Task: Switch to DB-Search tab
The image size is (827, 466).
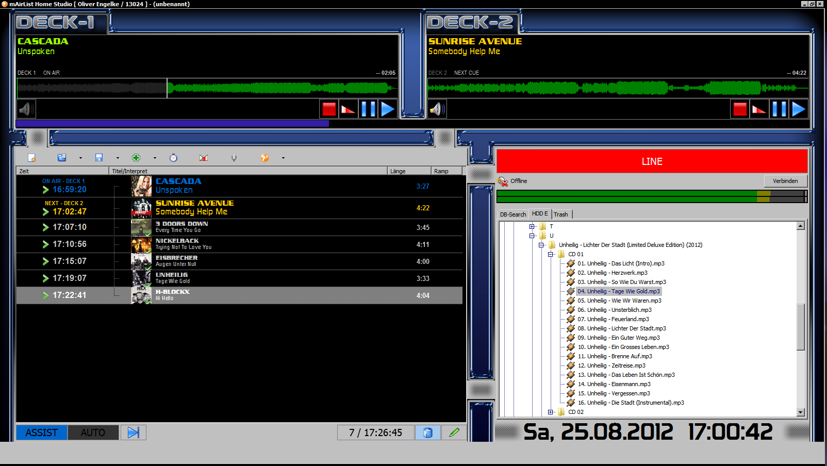Action: (x=513, y=214)
